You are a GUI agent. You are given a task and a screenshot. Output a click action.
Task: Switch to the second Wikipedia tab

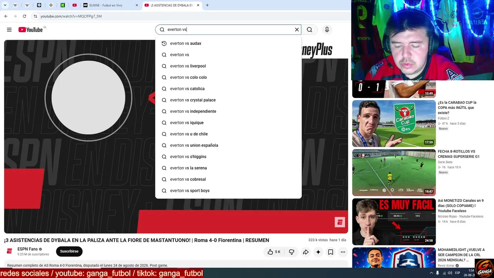[27, 5]
